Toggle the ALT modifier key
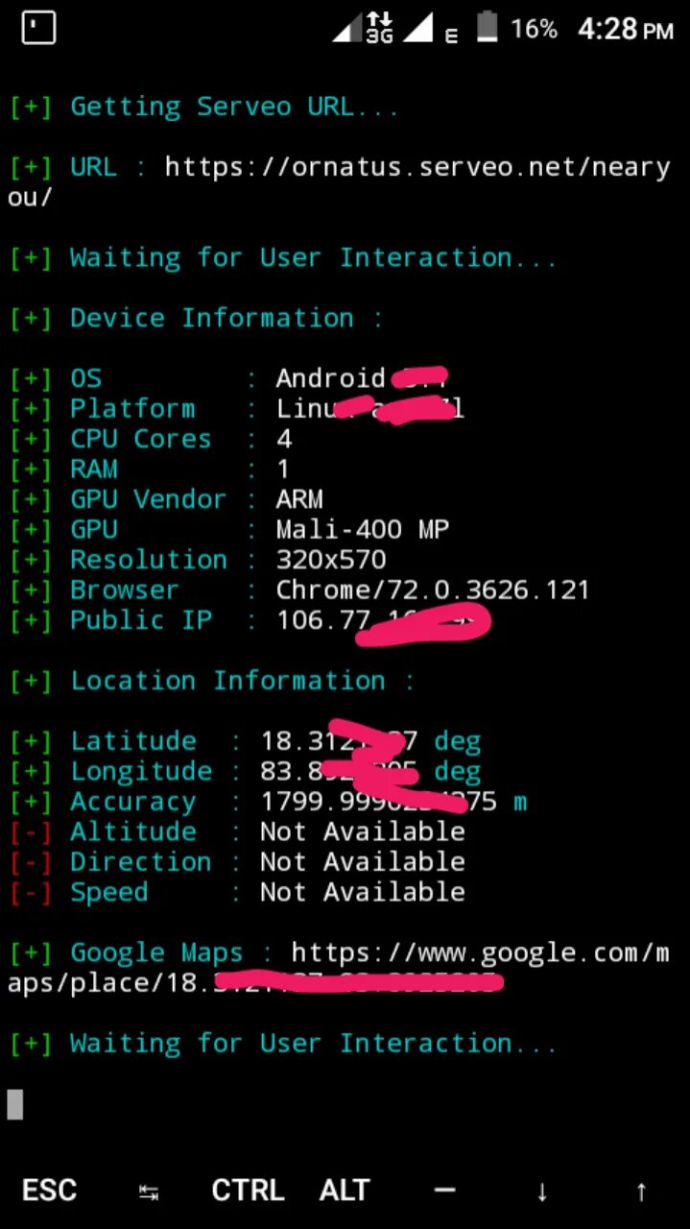This screenshot has width=690, height=1229. 345,1191
